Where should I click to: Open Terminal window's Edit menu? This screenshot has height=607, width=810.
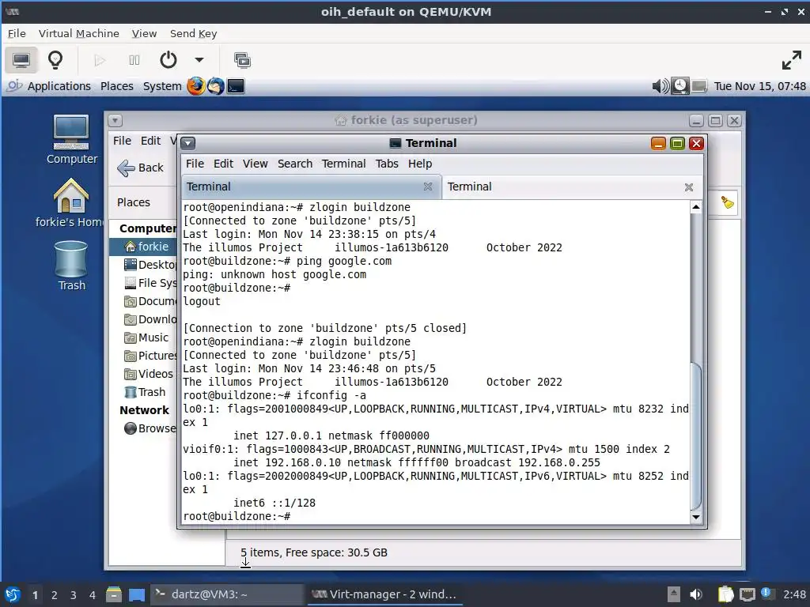click(x=223, y=164)
